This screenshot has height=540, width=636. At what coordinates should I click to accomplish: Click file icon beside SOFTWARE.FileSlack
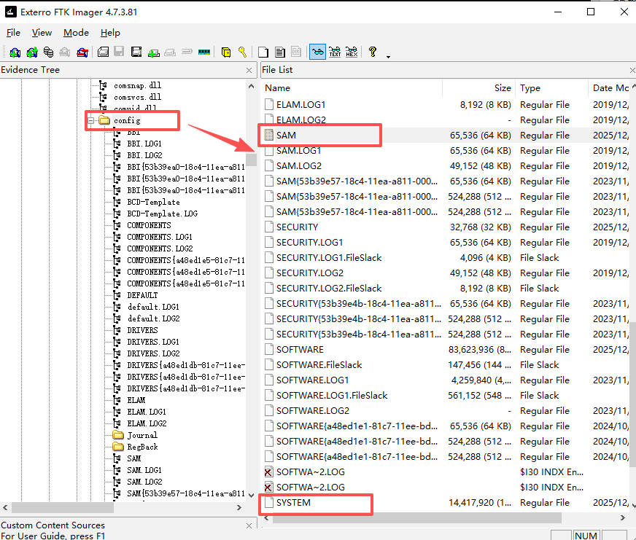[268, 364]
